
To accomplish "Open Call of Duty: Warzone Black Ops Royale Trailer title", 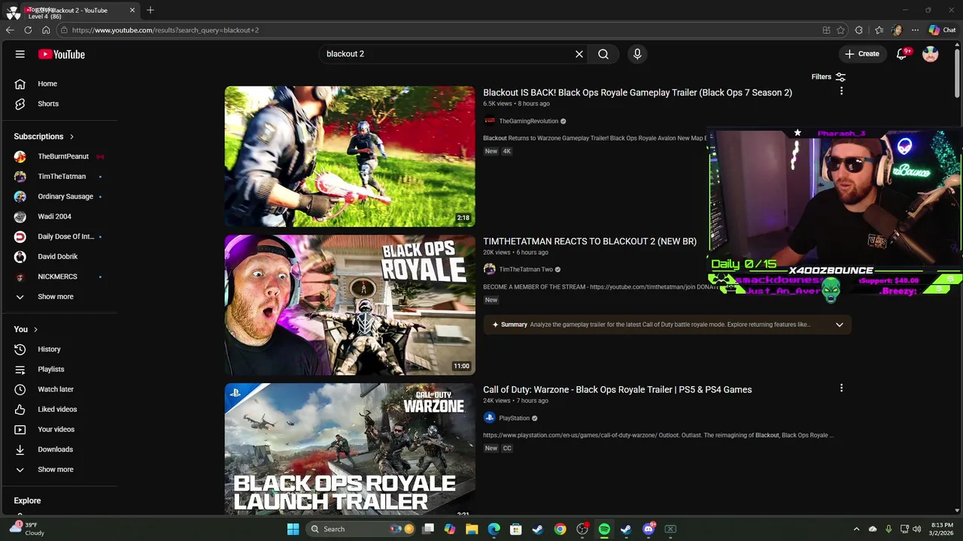I will pos(617,389).
